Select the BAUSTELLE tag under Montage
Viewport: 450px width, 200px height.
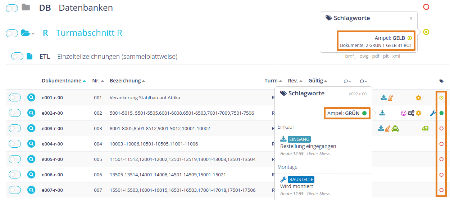[301, 179]
